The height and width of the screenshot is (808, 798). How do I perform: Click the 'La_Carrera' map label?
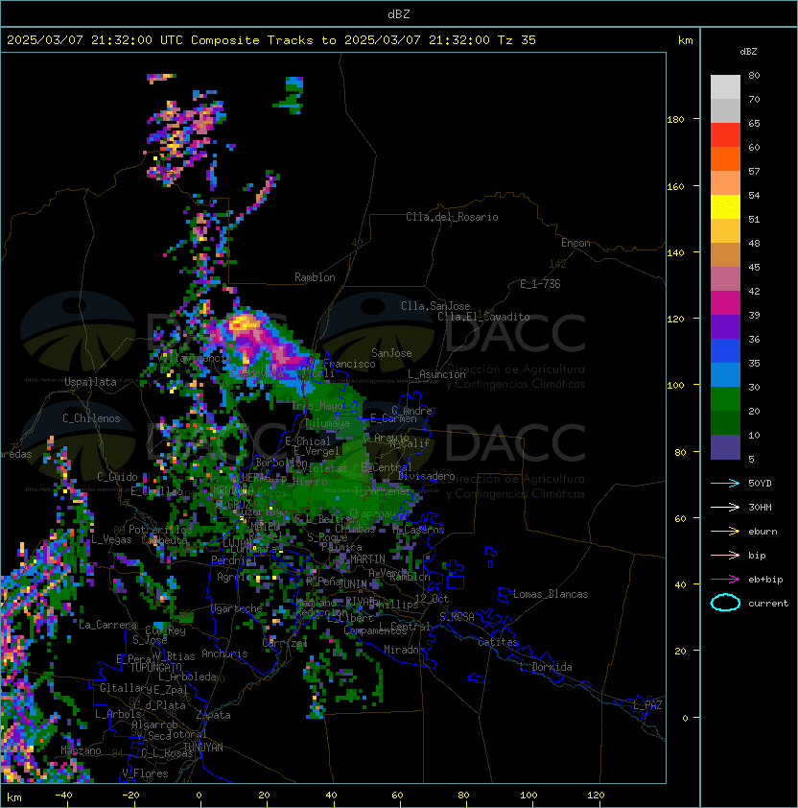[107, 625]
